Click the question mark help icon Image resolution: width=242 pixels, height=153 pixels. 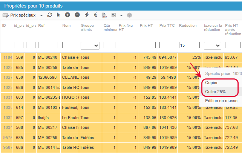click(129, 15)
